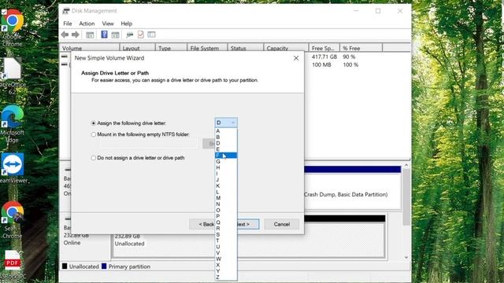The height and width of the screenshot is (283, 504).
Task: Sort by Free Space column header
Action: (x=324, y=48)
